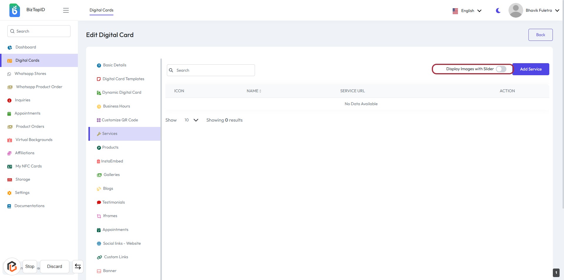Open the Digital Cards top tab

pyautogui.click(x=101, y=10)
